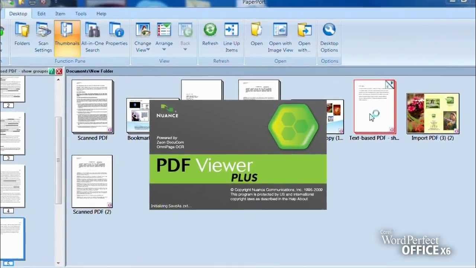
Task: Click the pane scrollbar up arrow
Action: coord(58,80)
